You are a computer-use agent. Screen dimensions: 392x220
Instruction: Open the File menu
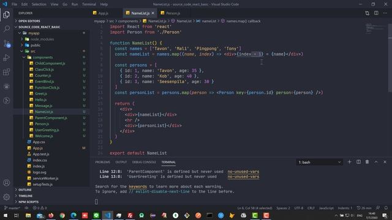[x=14, y=4]
